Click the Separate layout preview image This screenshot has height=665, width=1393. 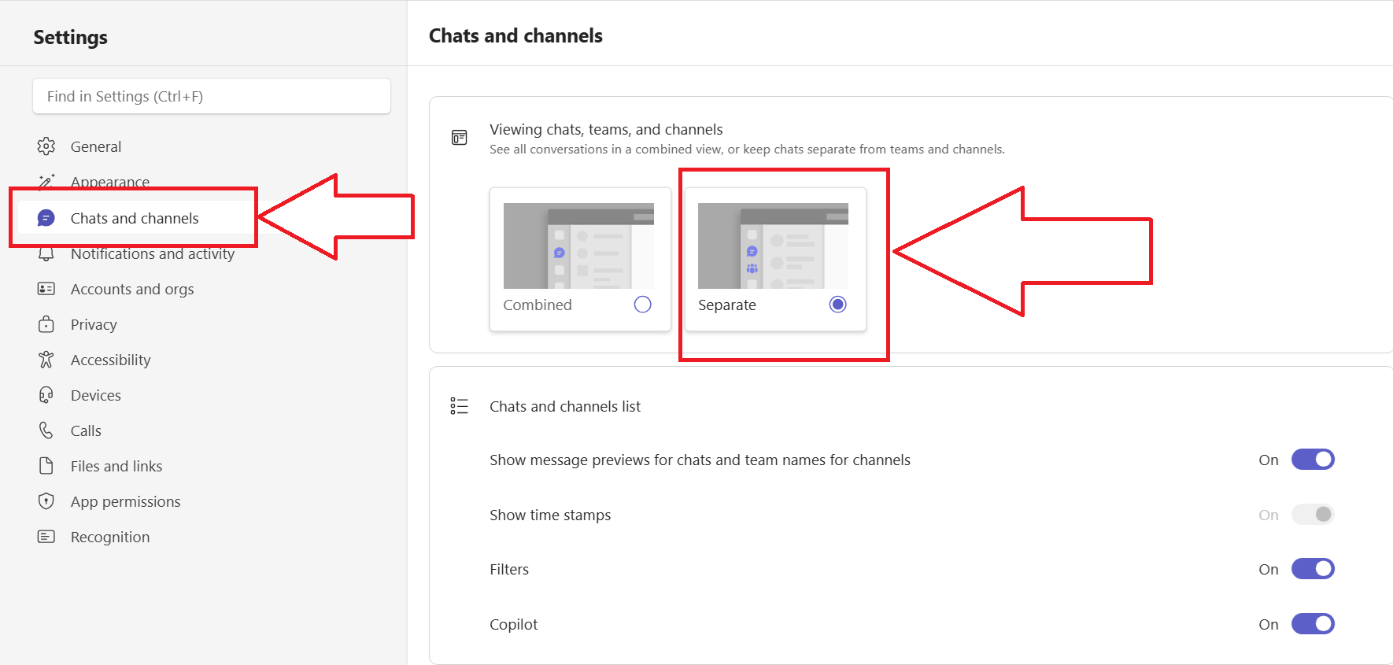(x=773, y=246)
